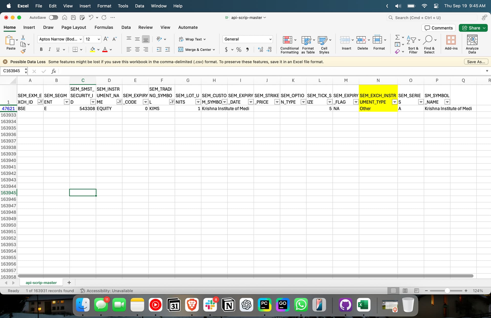Click the Format Painter brush icon
The image size is (491, 318).
click(23, 51)
